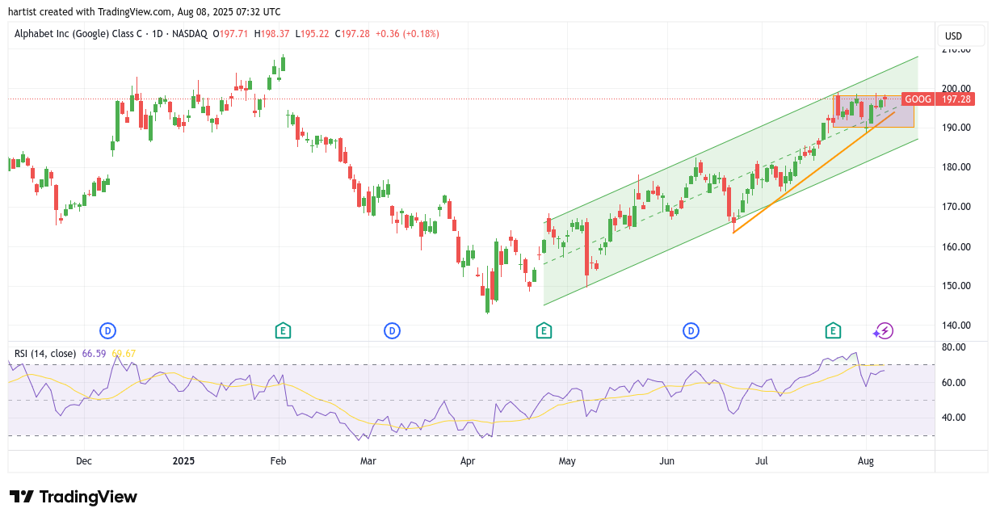Open the earnings marker in late July
Viewport: 996px width, 521px height.
point(833,330)
